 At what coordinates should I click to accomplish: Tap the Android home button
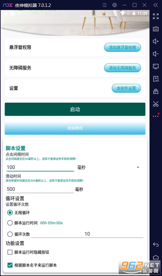[x=156, y=257]
